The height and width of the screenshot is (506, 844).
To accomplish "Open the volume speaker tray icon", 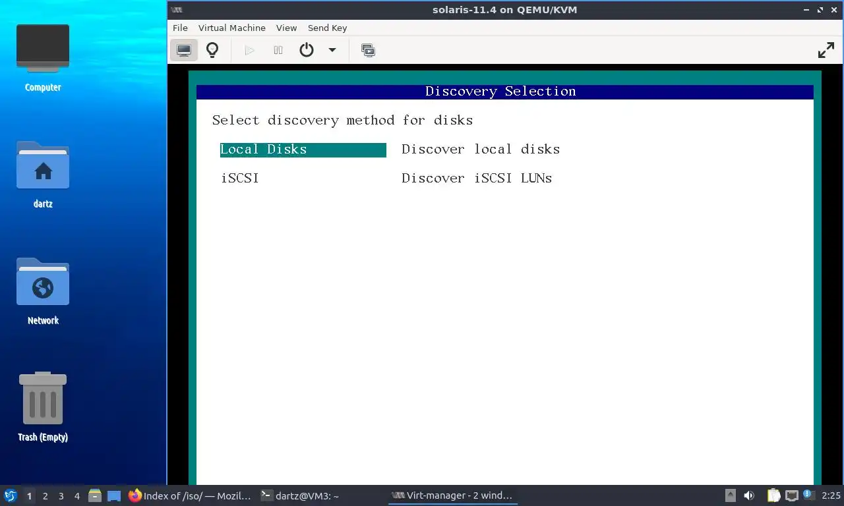I will pos(749,495).
